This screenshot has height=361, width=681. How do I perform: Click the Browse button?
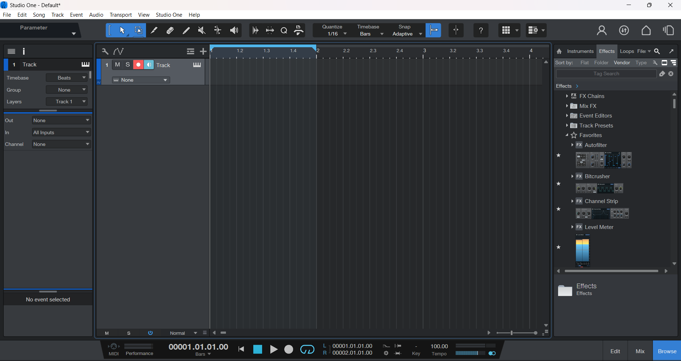click(x=667, y=351)
